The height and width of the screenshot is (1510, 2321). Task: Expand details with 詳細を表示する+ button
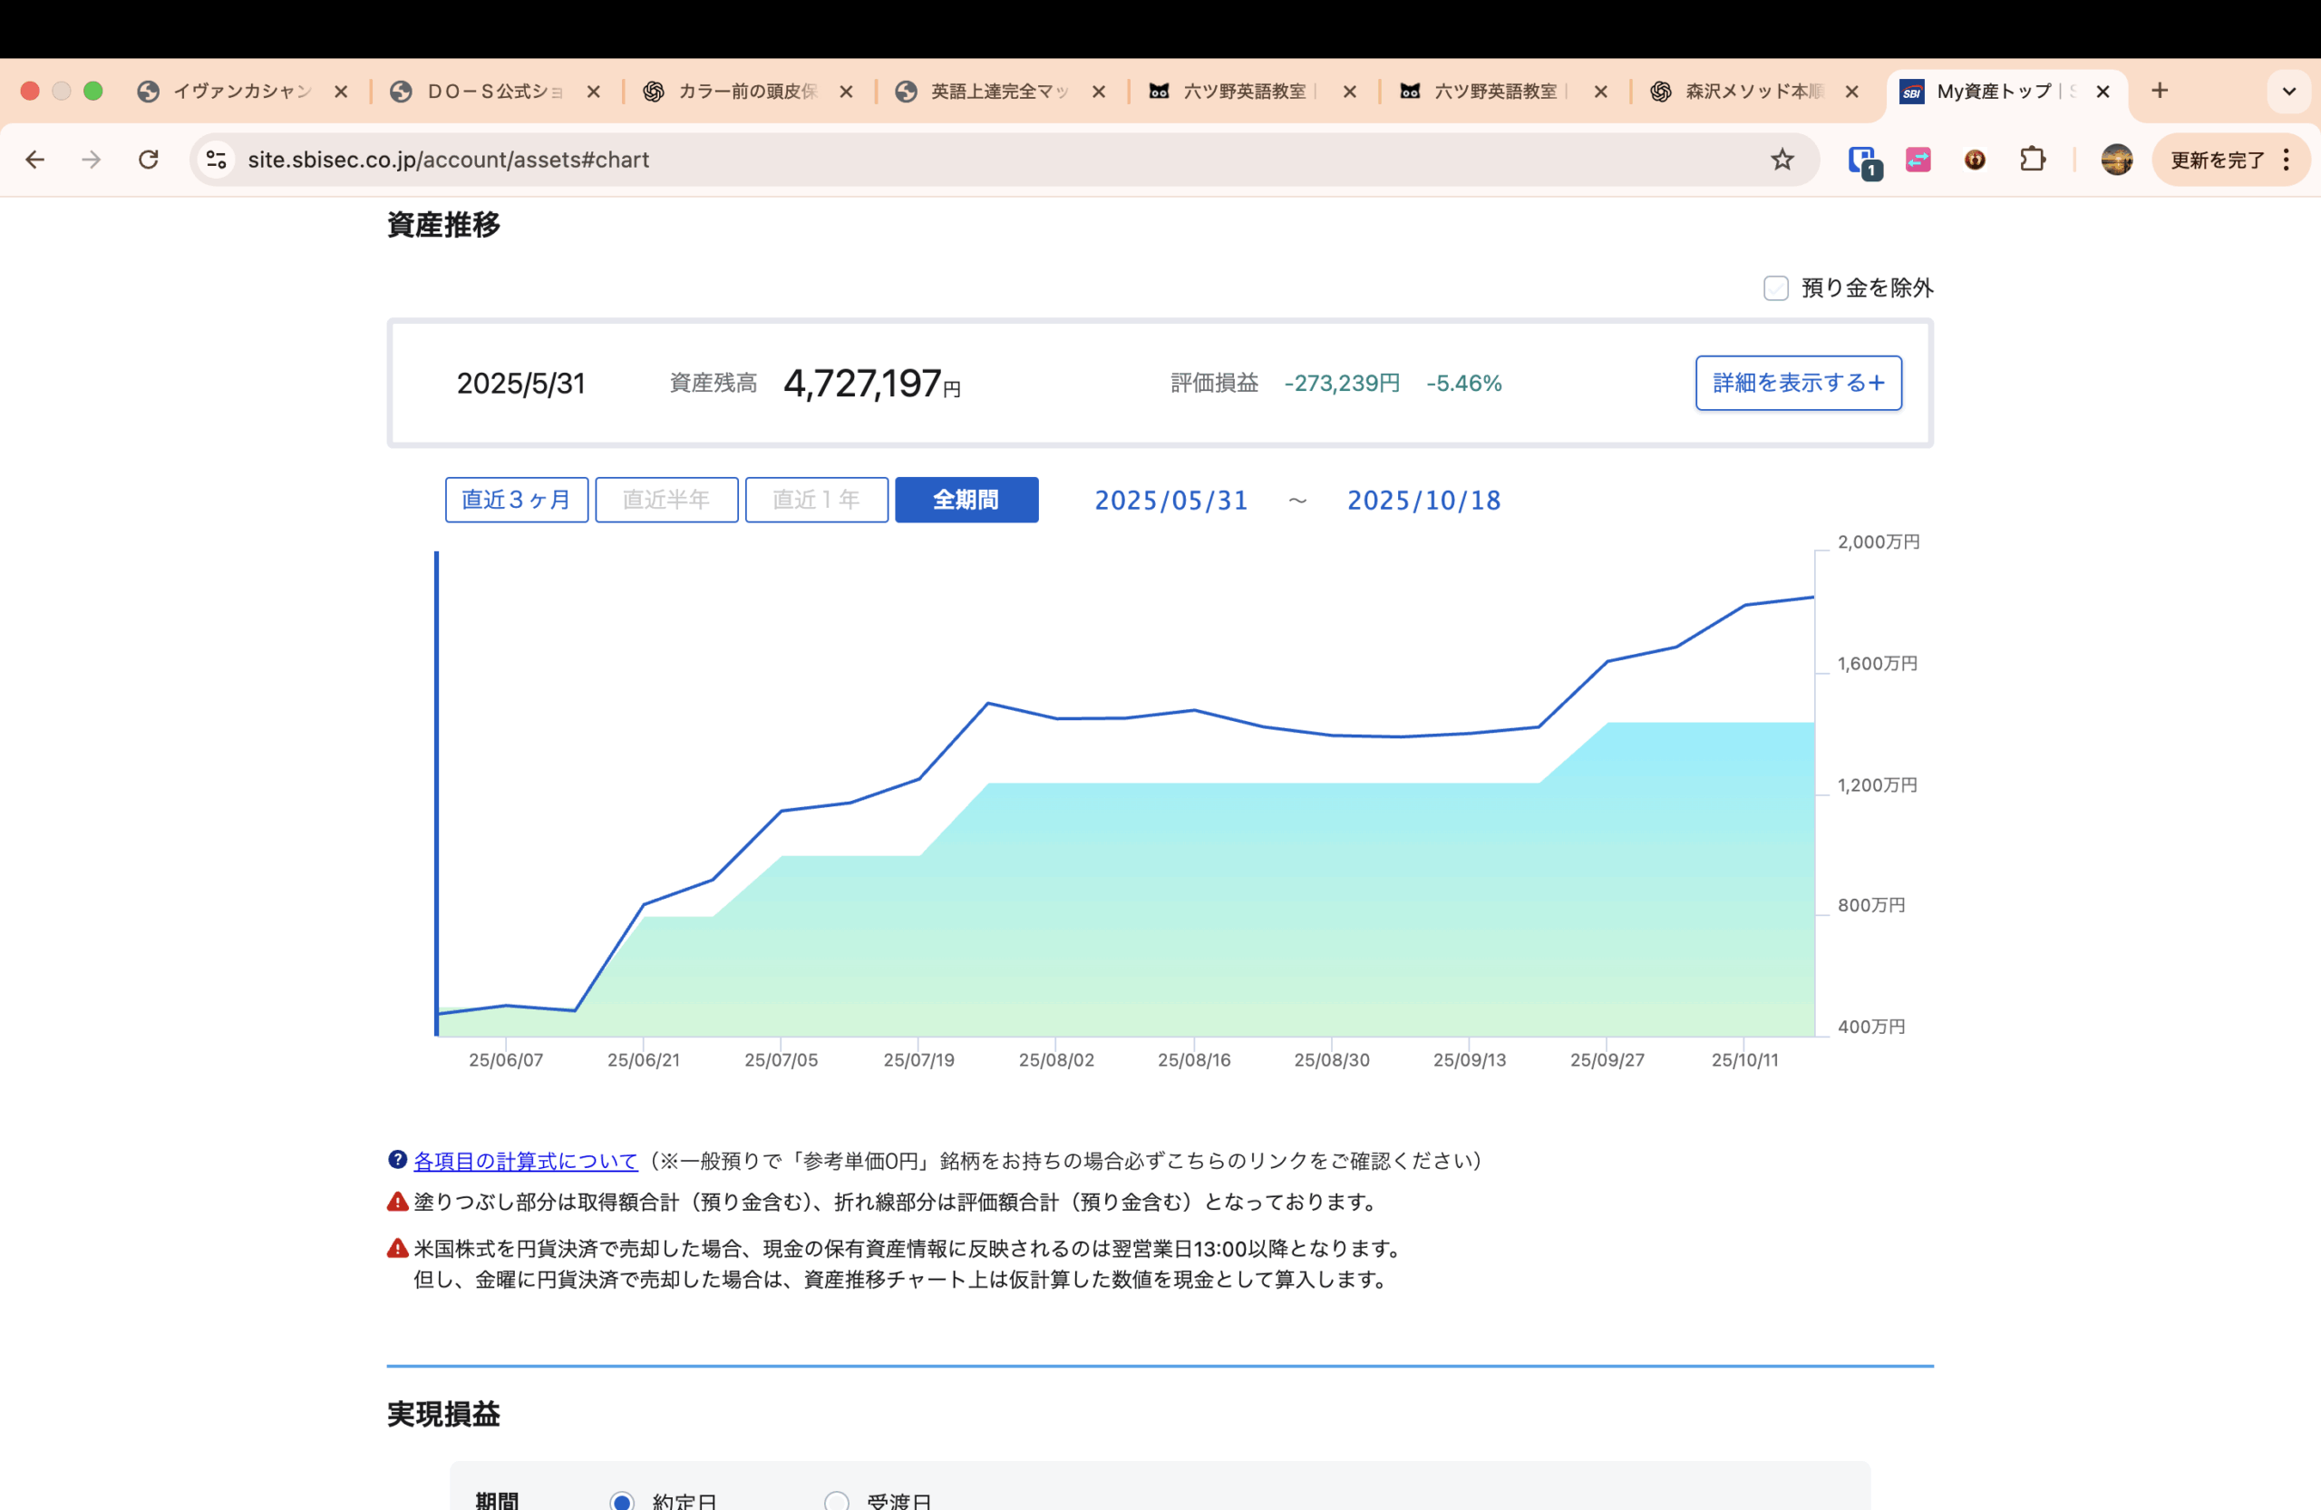tap(1797, 384)
